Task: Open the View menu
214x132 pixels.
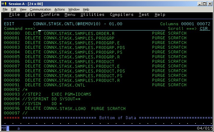Action: pos(23,9)
